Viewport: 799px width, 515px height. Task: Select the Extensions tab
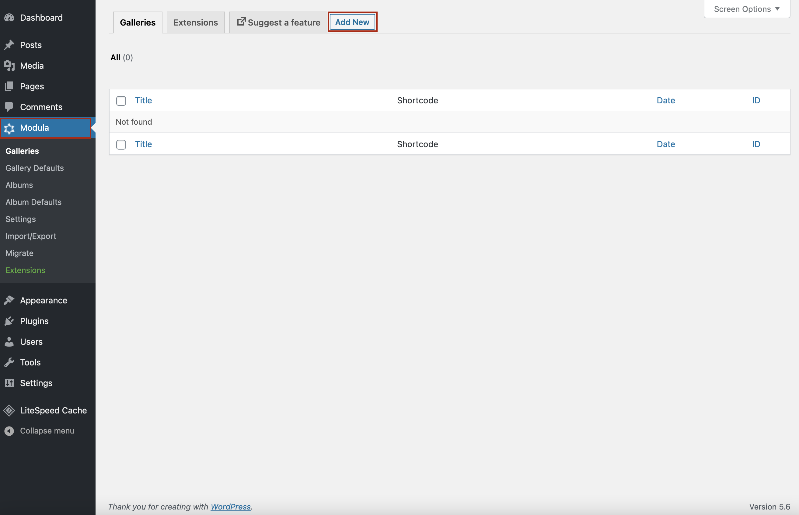click(x=196, y=22)
